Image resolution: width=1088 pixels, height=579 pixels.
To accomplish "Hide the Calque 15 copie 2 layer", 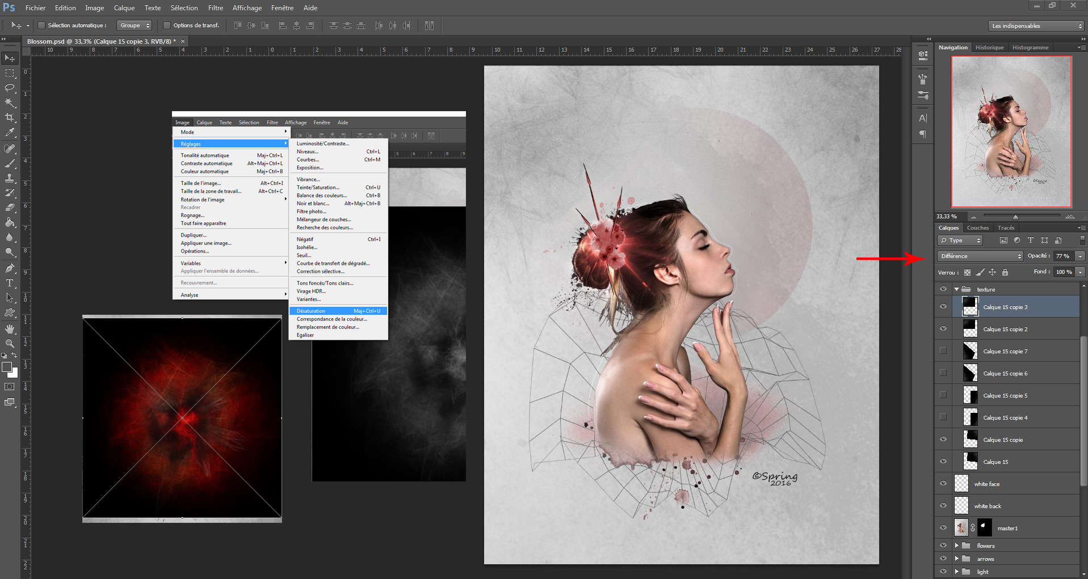I will click(x=943, y=329).
